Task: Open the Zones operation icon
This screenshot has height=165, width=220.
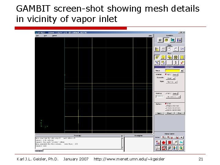Action: point(173,40)
